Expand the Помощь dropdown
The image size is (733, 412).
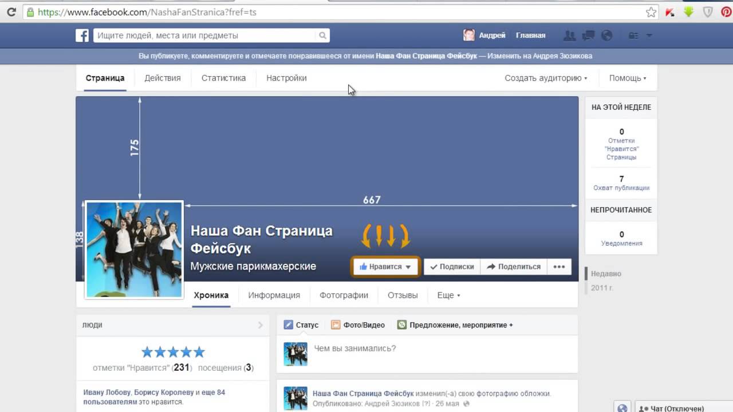[x=628, y=78]
